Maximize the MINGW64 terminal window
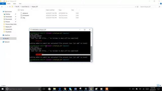The width and height of the screenshot is (162, 91). (85, 30)
